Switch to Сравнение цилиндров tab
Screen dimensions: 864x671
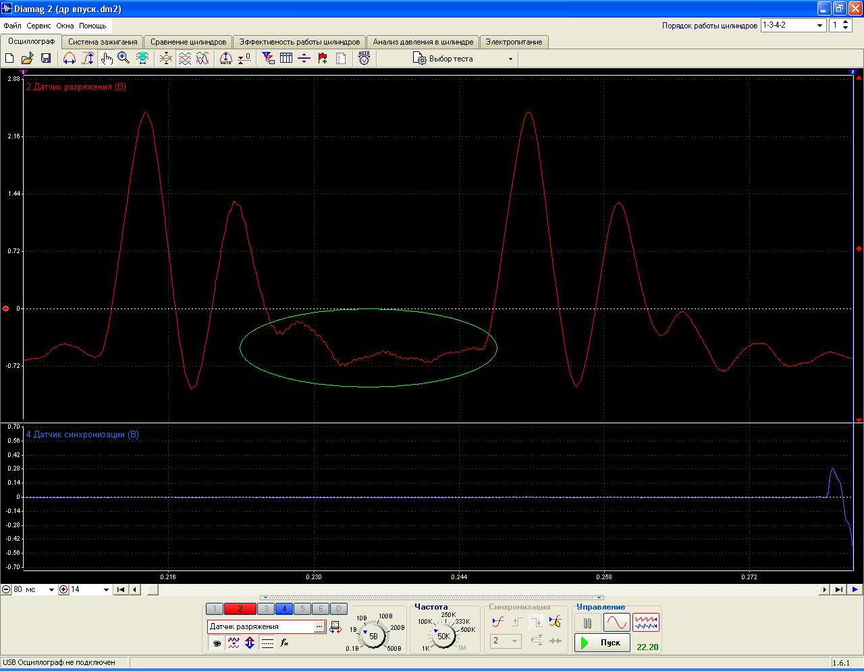(188, 42)
